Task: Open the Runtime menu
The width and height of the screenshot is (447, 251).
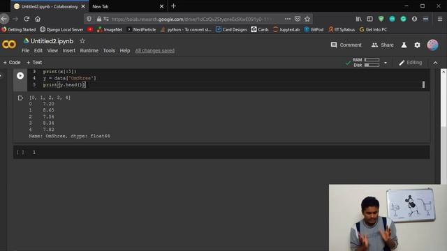Action: click(x=89, y=51)
